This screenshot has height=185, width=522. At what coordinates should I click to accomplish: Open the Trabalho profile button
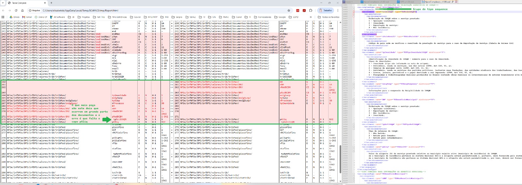[x=325, y=10]
